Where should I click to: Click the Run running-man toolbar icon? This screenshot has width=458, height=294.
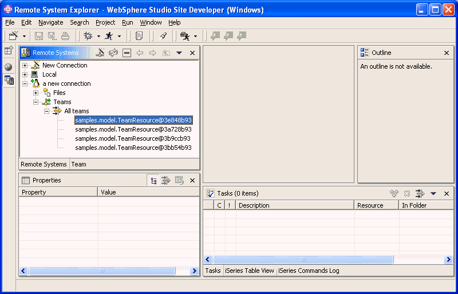coord(109,36)
